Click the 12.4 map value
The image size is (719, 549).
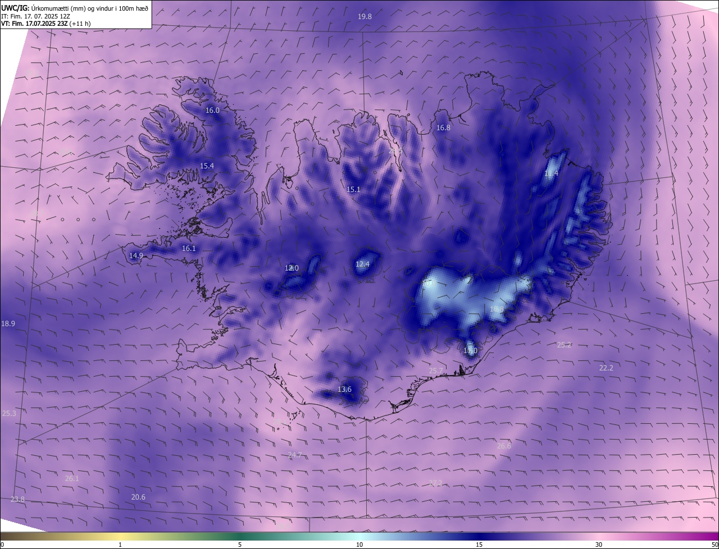tap(362, 264)
